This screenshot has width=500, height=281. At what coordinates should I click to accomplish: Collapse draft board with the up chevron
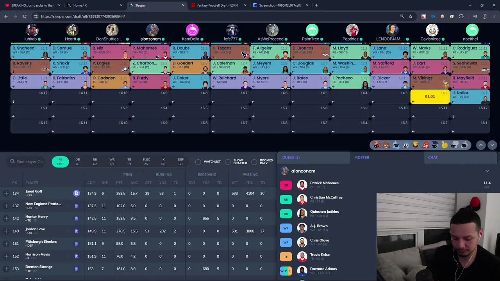tap(481, 145)
